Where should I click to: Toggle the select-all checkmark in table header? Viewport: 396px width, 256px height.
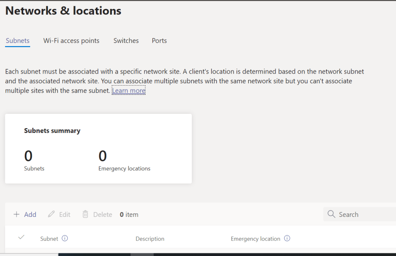coord(21,237)
